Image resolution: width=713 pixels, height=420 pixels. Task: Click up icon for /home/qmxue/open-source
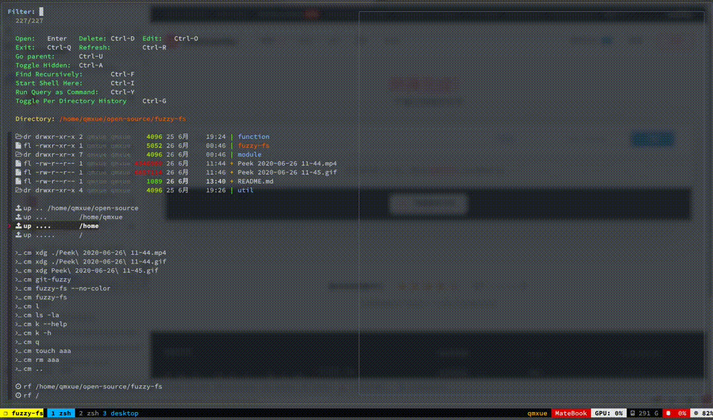(x=19, y=208)
